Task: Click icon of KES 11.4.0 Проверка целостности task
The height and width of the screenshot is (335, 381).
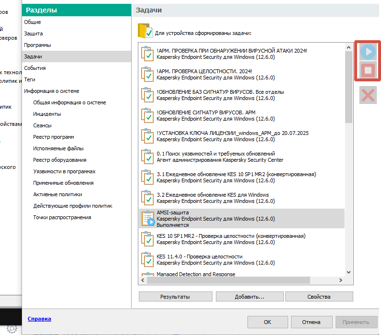Action: [x=147, y=260]
